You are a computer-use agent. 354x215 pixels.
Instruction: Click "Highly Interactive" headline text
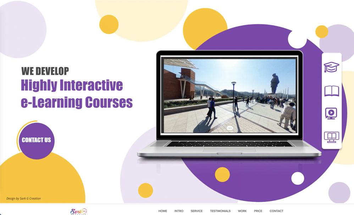(72, 85)
